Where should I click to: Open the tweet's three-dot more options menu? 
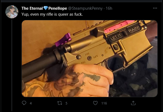[155, 8]
